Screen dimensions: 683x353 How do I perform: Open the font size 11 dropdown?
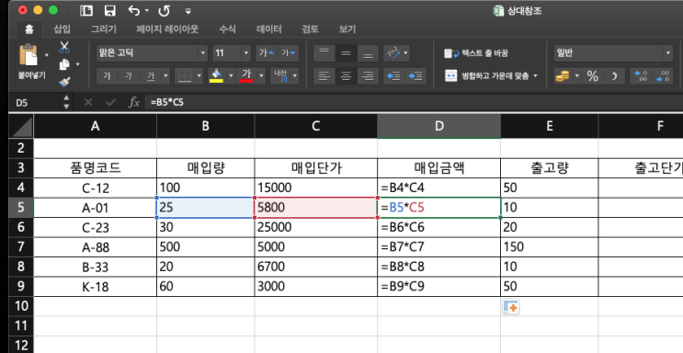[x=246, y=53]
